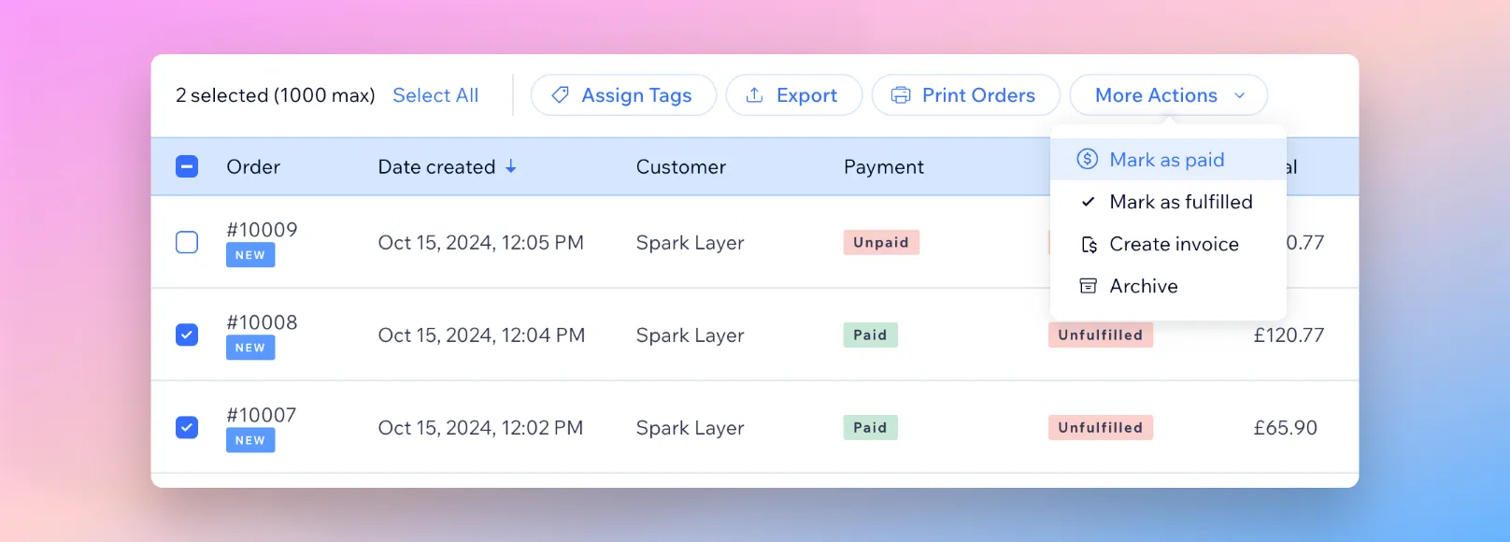Choose Mark as fulfilled from the menu
Viewport: 1510px width, 542px height.
pos(1168,202)
